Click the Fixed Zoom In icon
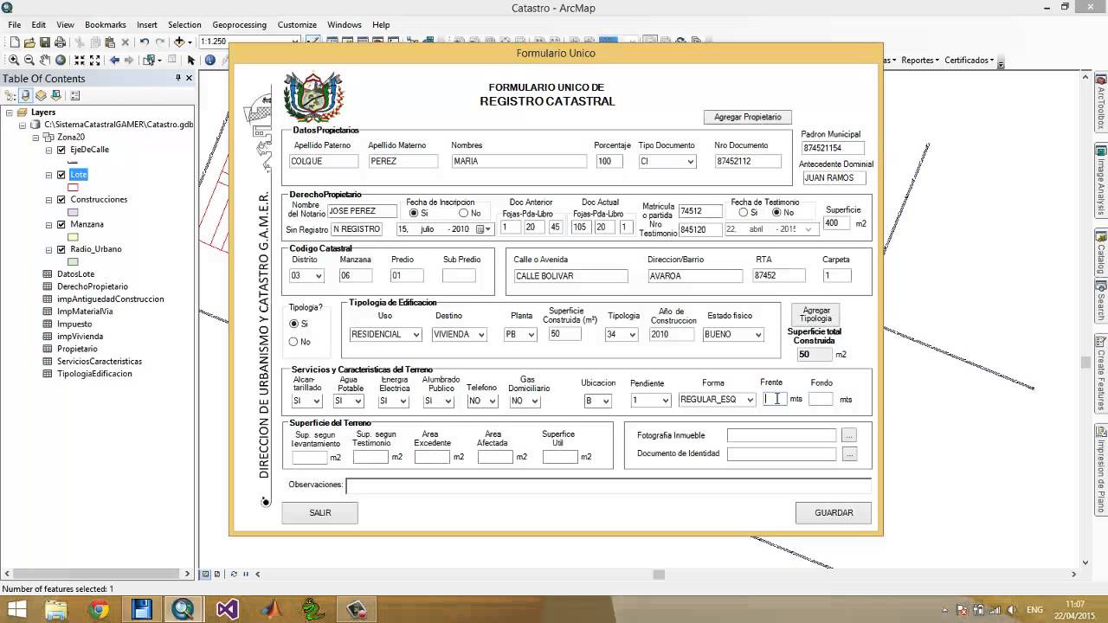Viewport: 1108px width, 623px height. click(80, 60)
